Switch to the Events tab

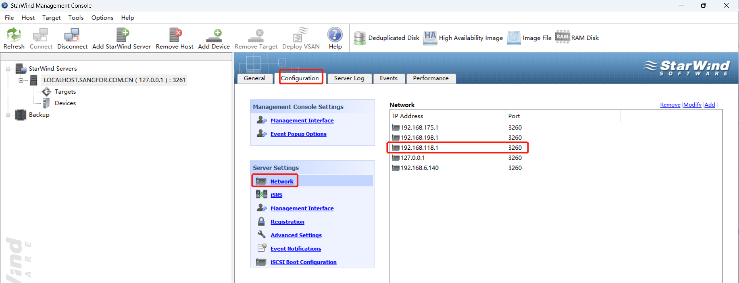(x=389, y=78)
